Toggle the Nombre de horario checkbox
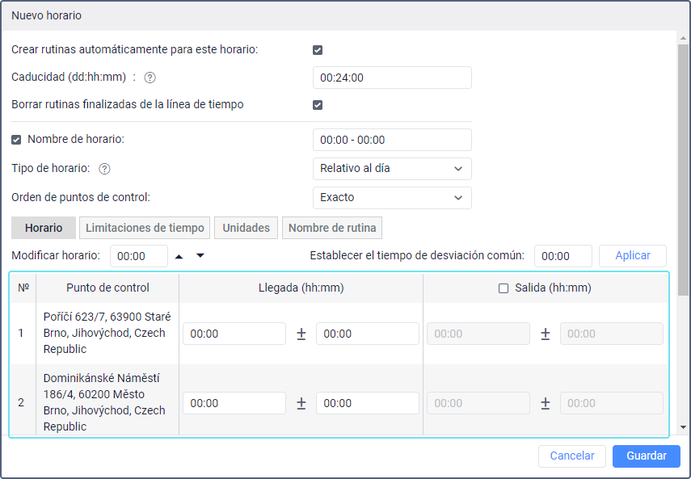This screenshot has height=479, width=691. (x=17, y=140)
